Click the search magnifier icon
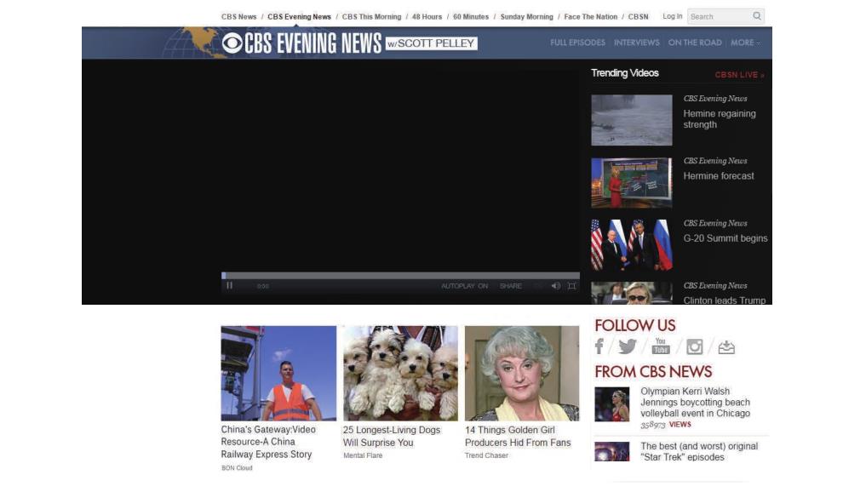 tap(756, 16)
